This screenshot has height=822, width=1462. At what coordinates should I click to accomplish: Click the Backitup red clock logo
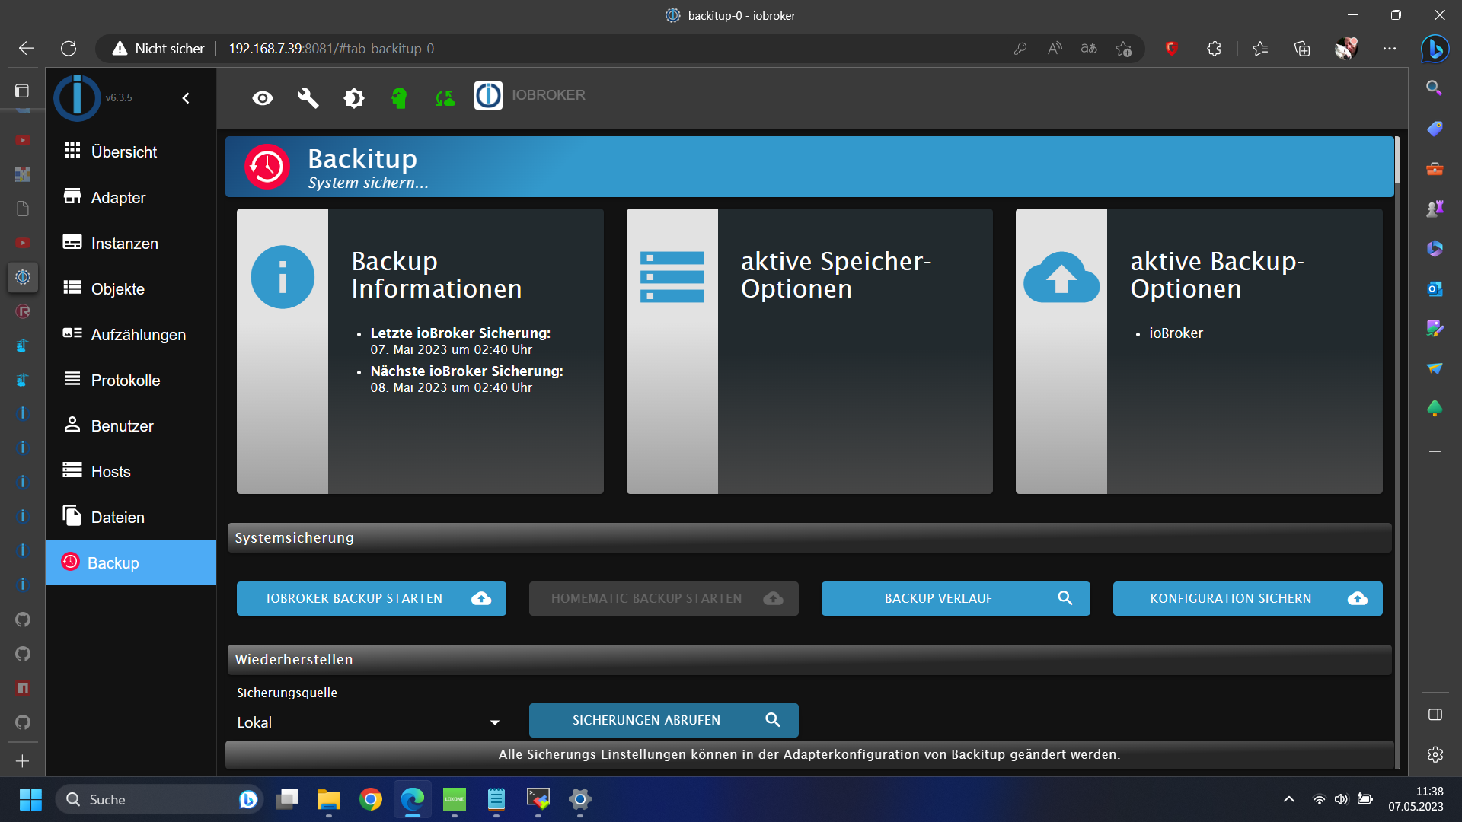(267, 167)
